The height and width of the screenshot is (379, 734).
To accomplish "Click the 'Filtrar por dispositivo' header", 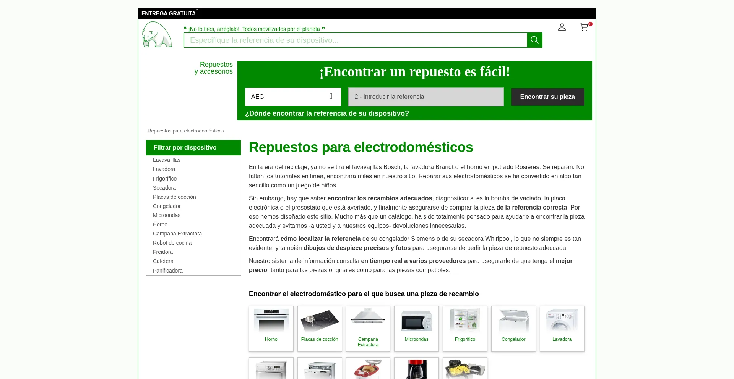I will [x=193, y=148].
